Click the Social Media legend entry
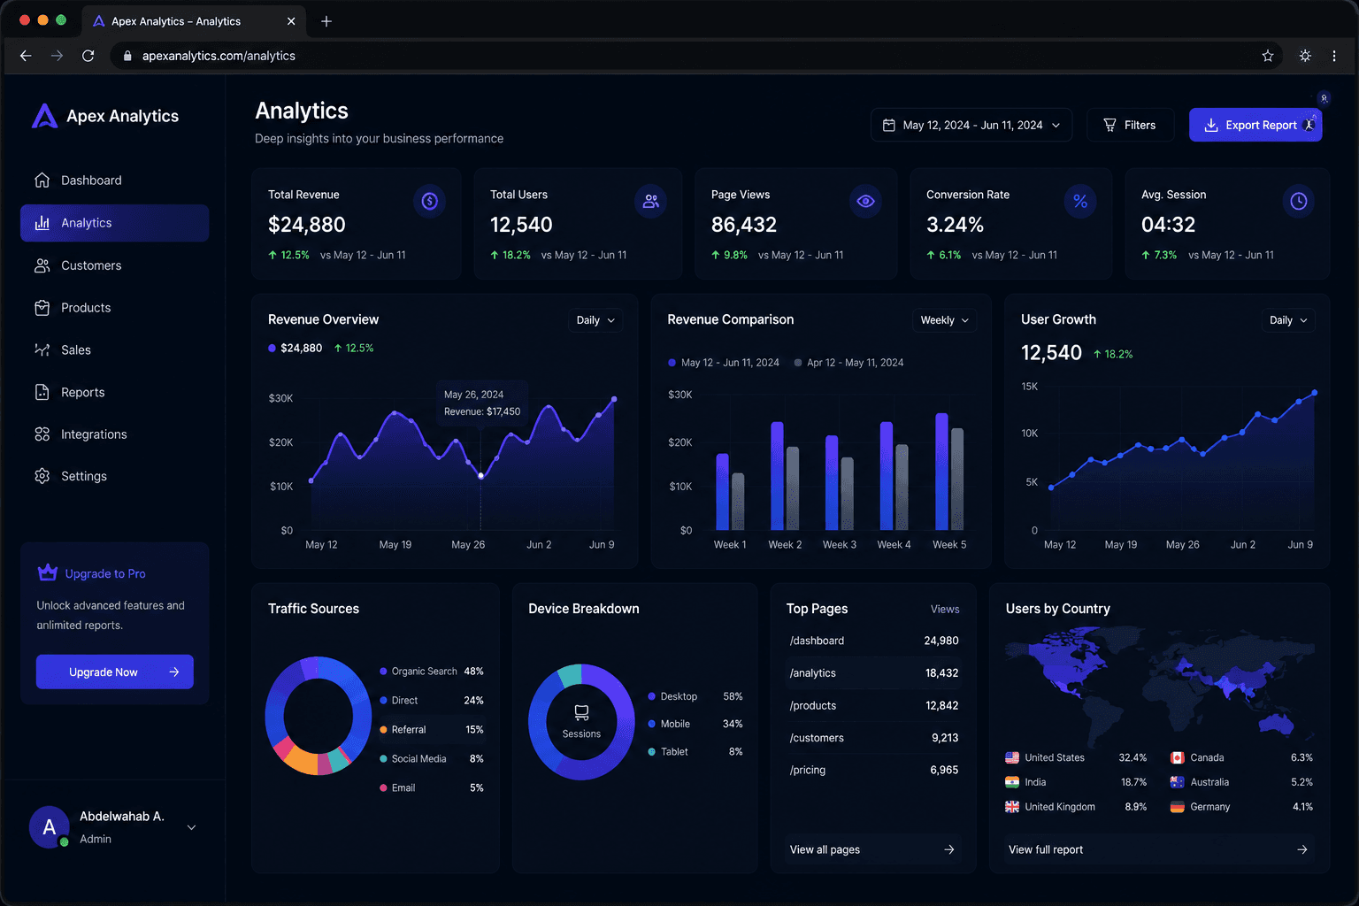Viewport: 1359px width, 906px height. tap(432, 758)
